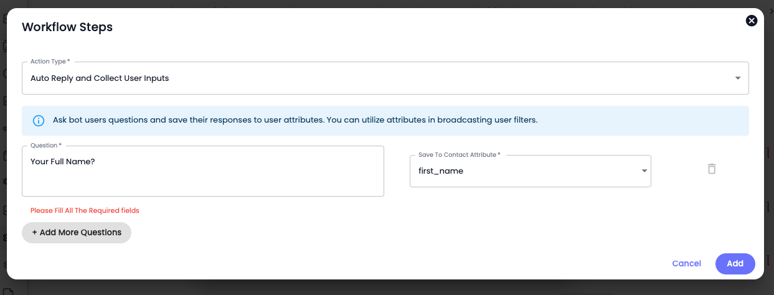
Task: Open the first_name attribute selector
Action: (x=531, y=171)
